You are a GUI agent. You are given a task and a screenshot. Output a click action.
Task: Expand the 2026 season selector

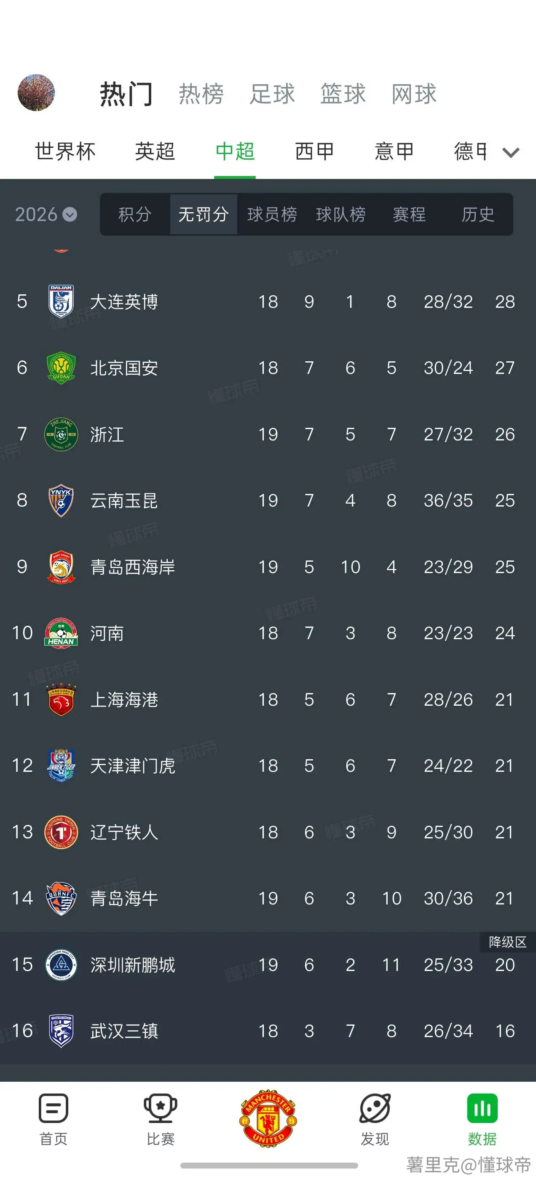click(x=46, y=214)
